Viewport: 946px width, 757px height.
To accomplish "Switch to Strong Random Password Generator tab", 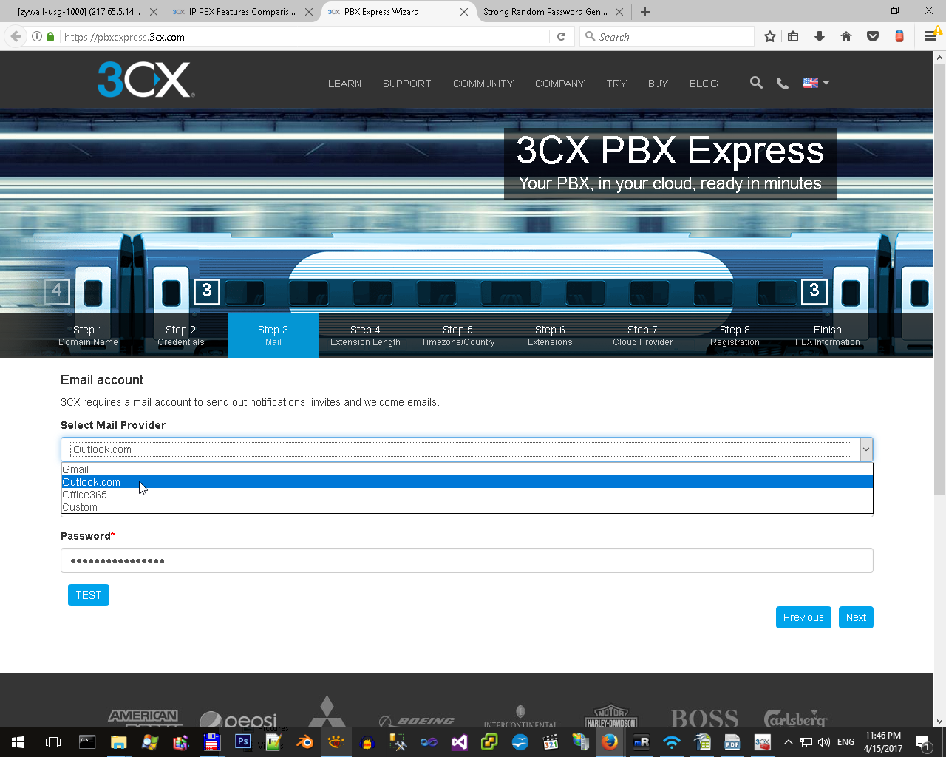I will pyautogui.click(x=545, y=12).
